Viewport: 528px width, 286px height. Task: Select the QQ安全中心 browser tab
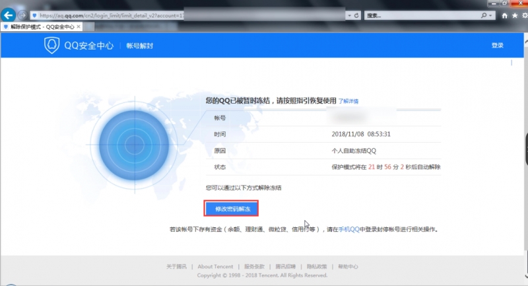click(x=41, y=26)
